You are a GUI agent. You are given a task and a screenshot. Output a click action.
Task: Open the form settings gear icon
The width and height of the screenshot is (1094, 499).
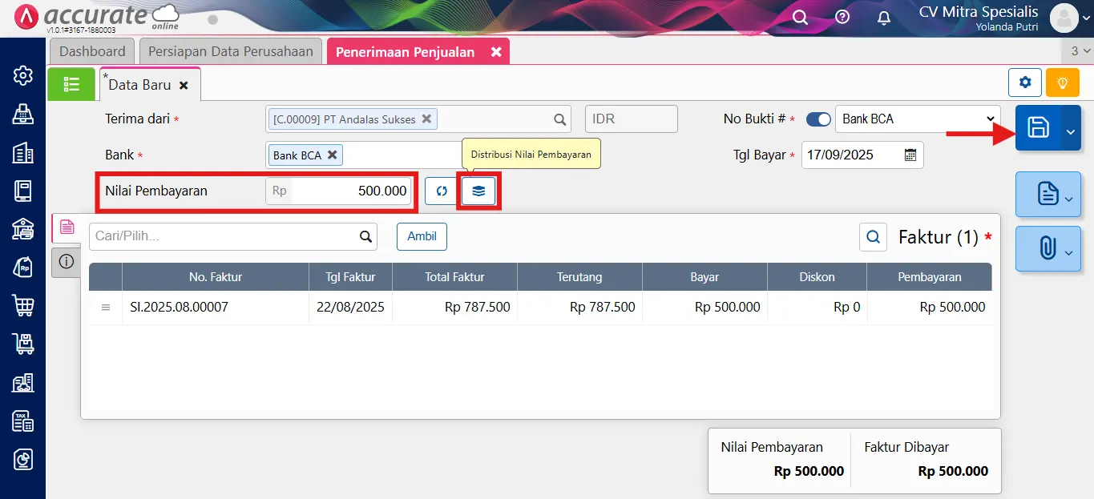pos(1024,82)
